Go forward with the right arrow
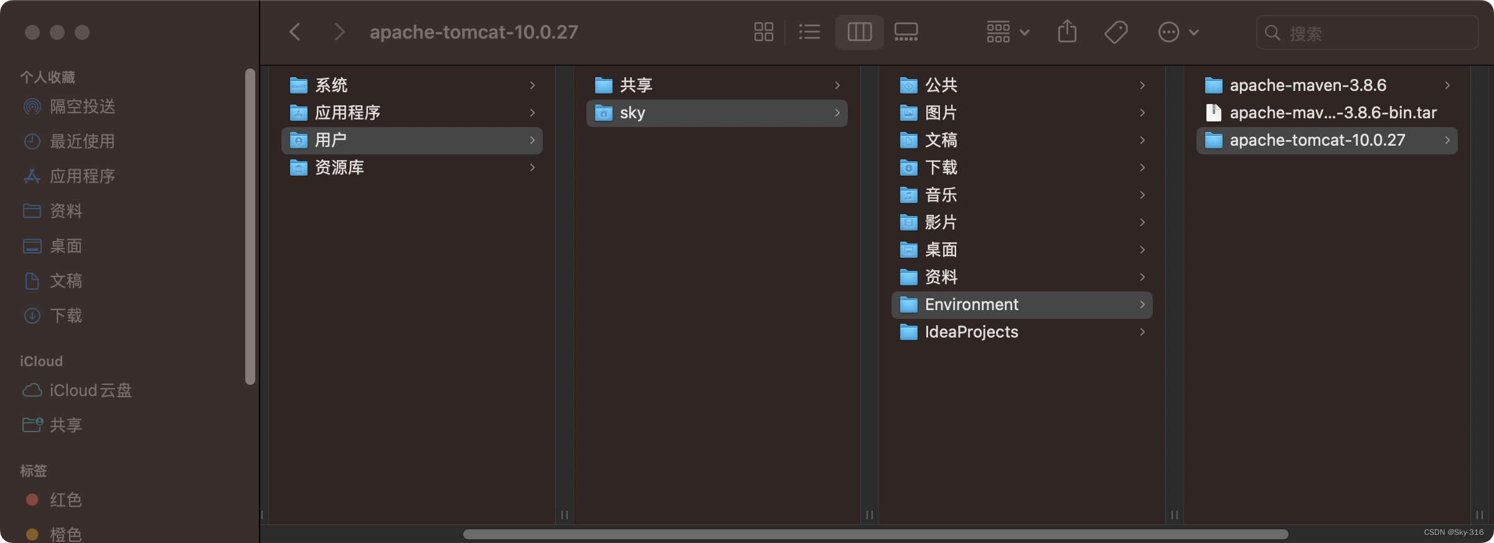Viewport: 1494px width, 543px height. pyautogui.click(x=339, y=32)
